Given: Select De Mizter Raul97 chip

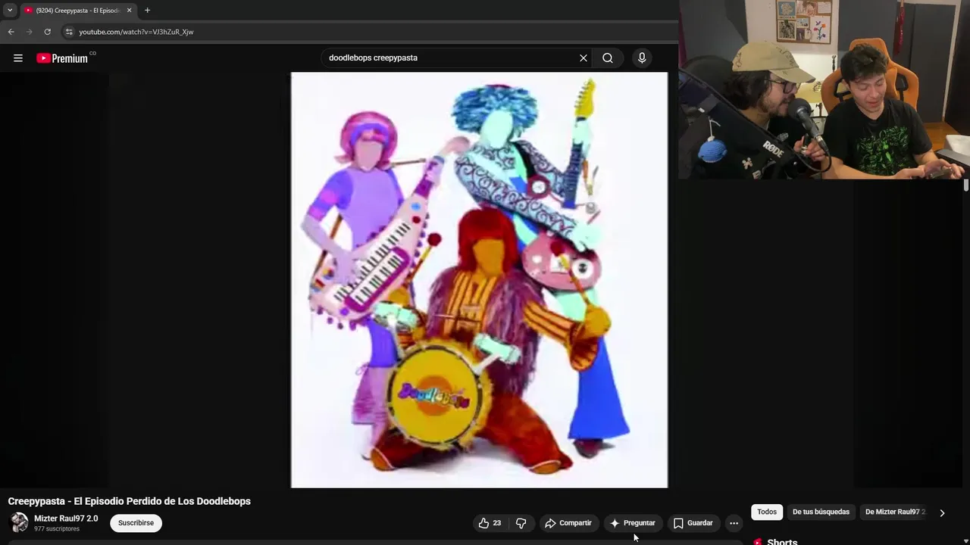Looking at the screenshot, I should click(895, 512).
